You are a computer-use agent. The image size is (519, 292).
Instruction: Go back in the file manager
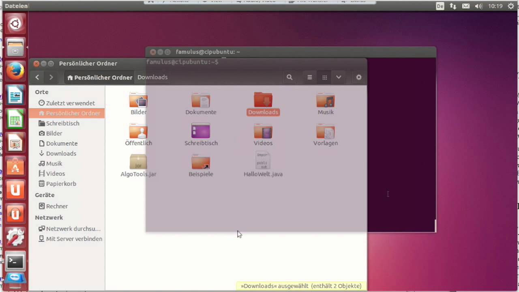(x=37, y=77)
